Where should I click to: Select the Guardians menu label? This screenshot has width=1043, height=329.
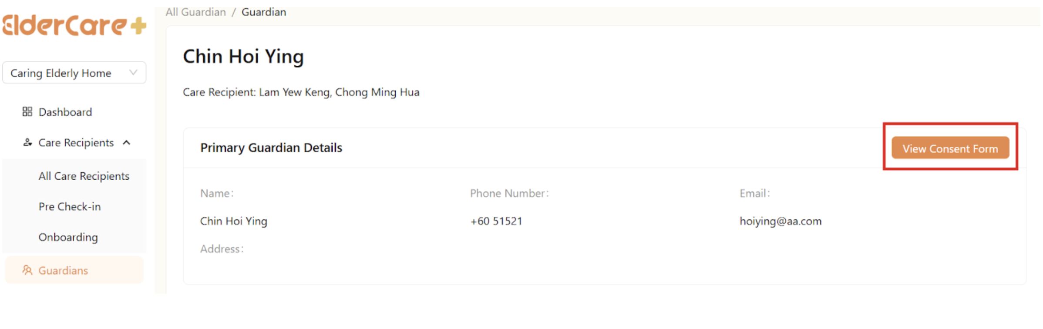pos(63,270)
